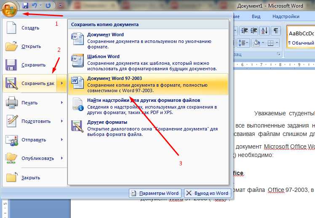
Task: Expand Отправить submenu arrow
Action: click(62, 140)
